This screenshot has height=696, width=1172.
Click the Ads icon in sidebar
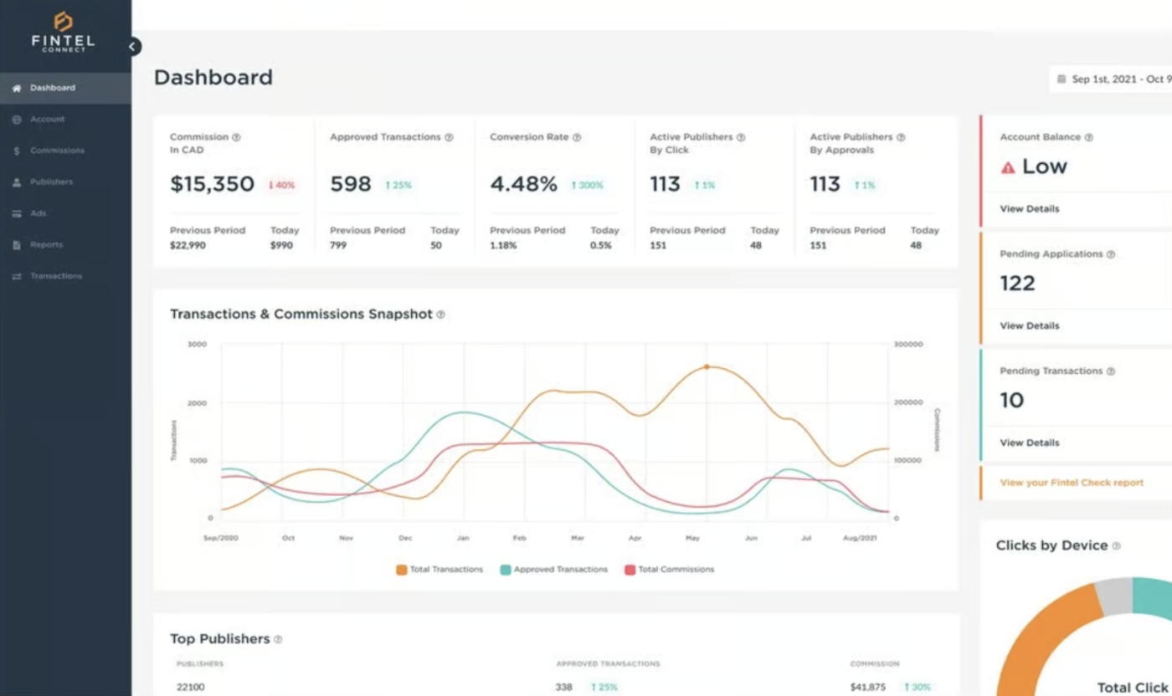coord(17,213)
